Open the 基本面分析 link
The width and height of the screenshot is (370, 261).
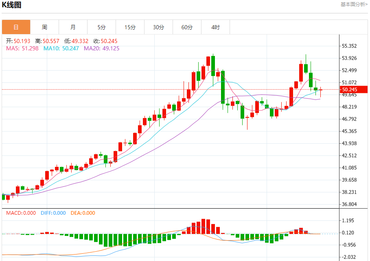(354, 4)
